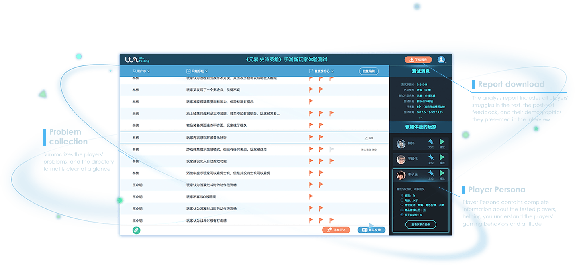Select 林伟 avatar in players list
Viewport: 575px width, 265px height.
coord(401,144)
